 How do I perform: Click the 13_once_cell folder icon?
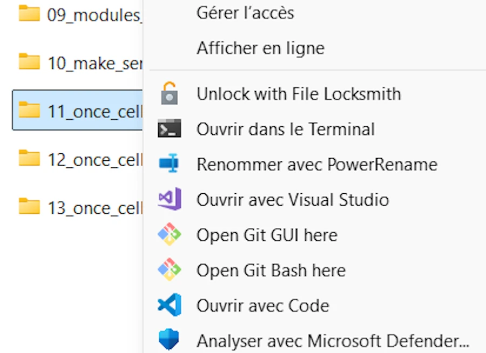(x=29, y=206)
